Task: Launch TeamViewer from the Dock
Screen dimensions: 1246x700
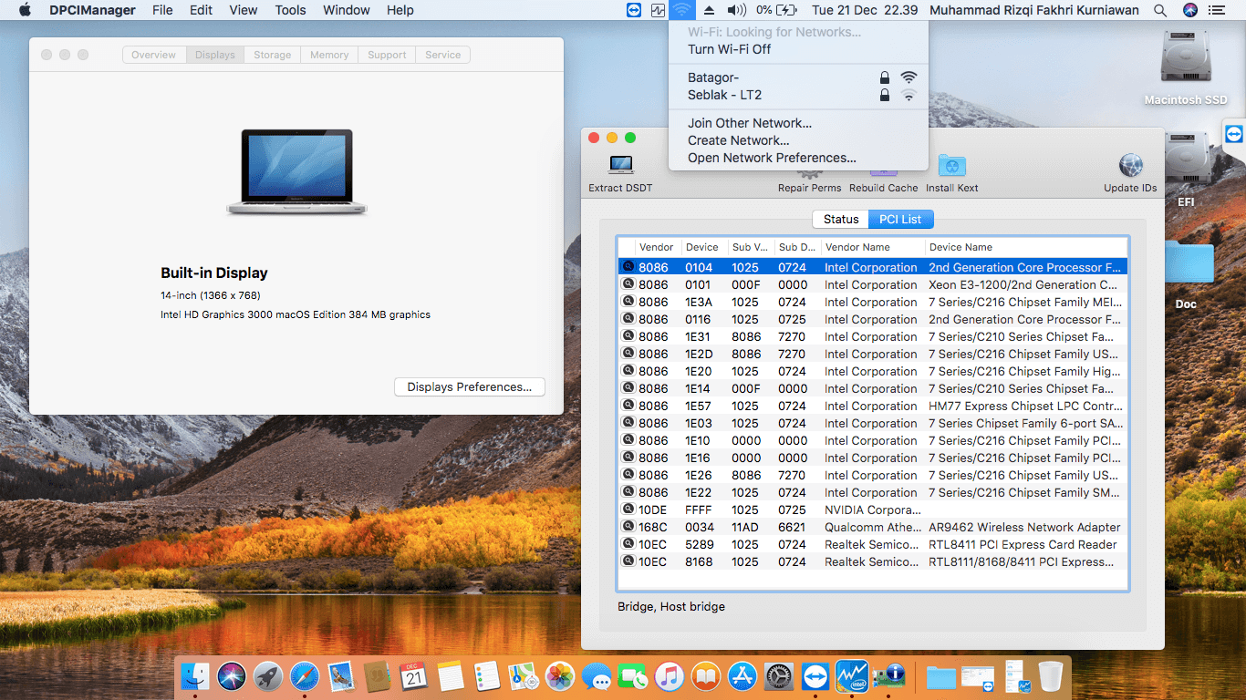Action: point(815,676)
